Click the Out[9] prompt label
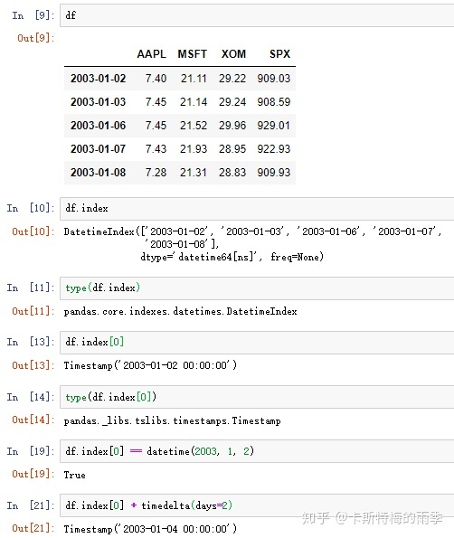The height and width of the screenshot is (538, 454). pos(36,38)
